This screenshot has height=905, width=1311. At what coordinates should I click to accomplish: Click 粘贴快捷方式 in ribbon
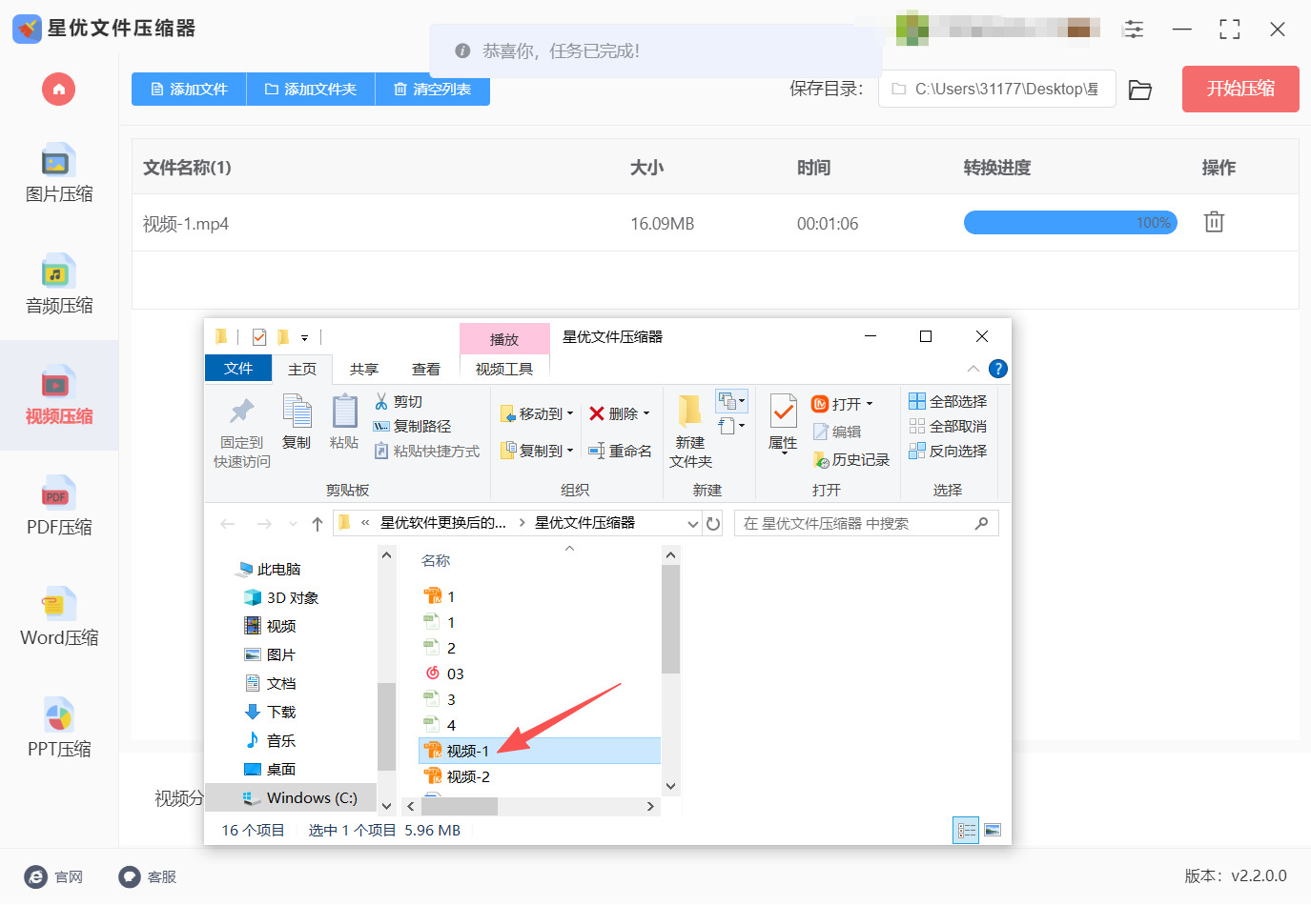[427, 452]
